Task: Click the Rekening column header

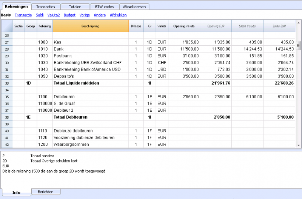Action: [45, 26]
